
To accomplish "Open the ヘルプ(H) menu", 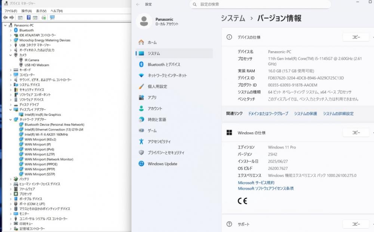I will [56, 11].
